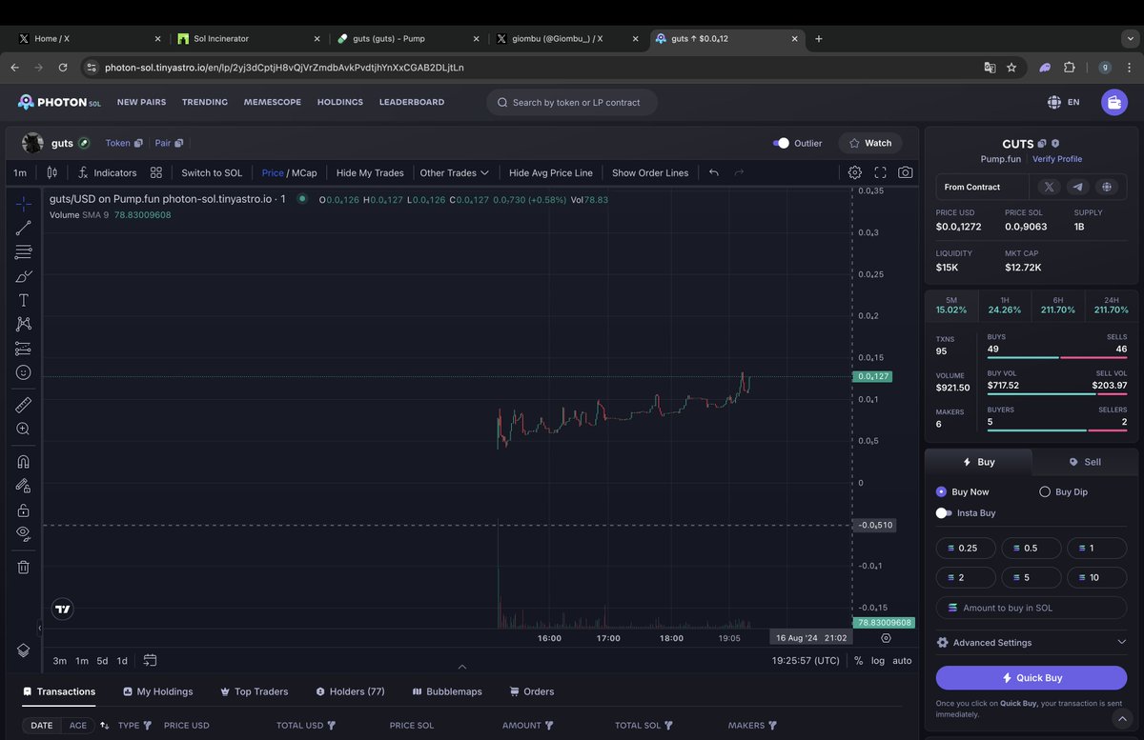This screenshot has height=740, width=1144.
Task: Go to LEADERBOARD in navigation
Action: click(412, 102)
